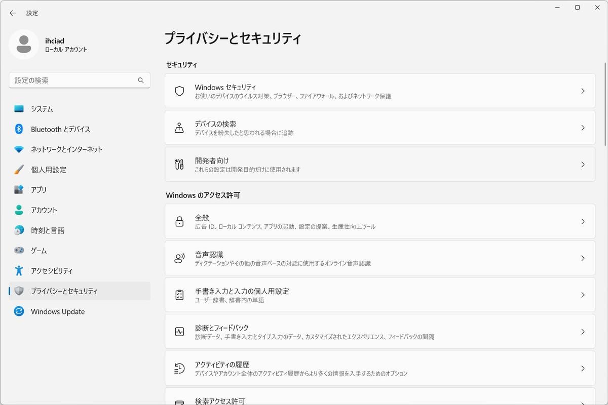Viewport: 608px width, 405px height.
Task: Click the ローカル アカウント label
Action: click(66, 50)
